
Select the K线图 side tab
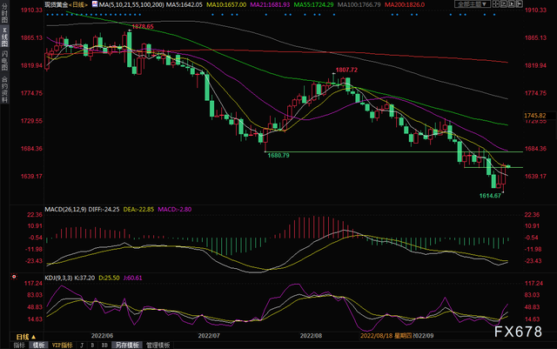[x=4, y=39]
